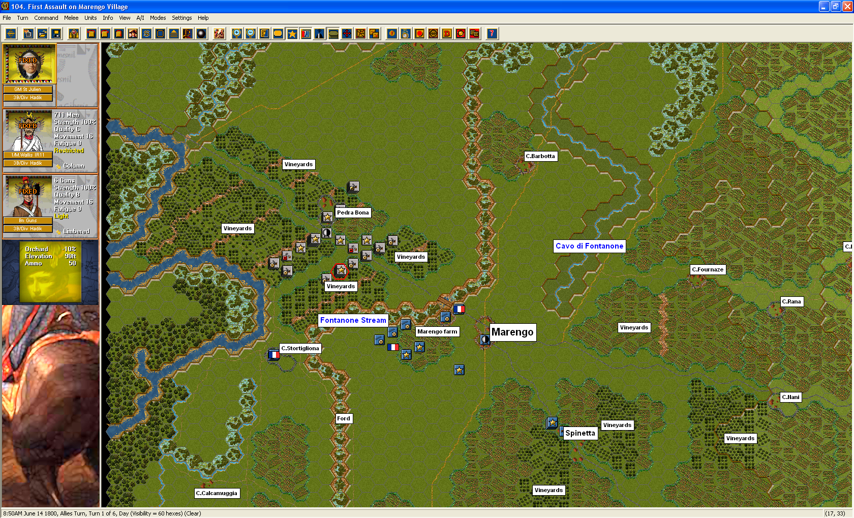Open the Melee menu
854x518 pixels.
pos(71,18)
